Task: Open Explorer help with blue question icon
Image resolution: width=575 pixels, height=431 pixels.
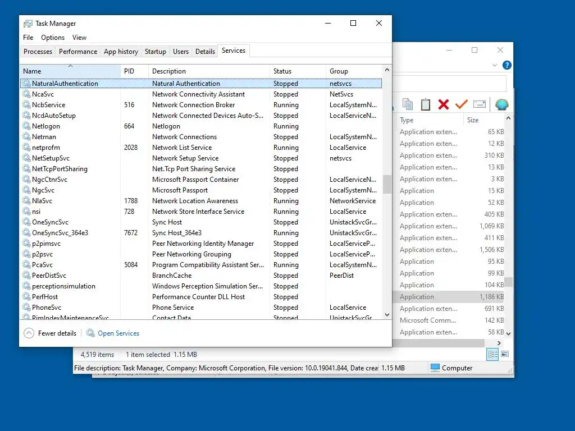Action: click(x=507, y=65)
